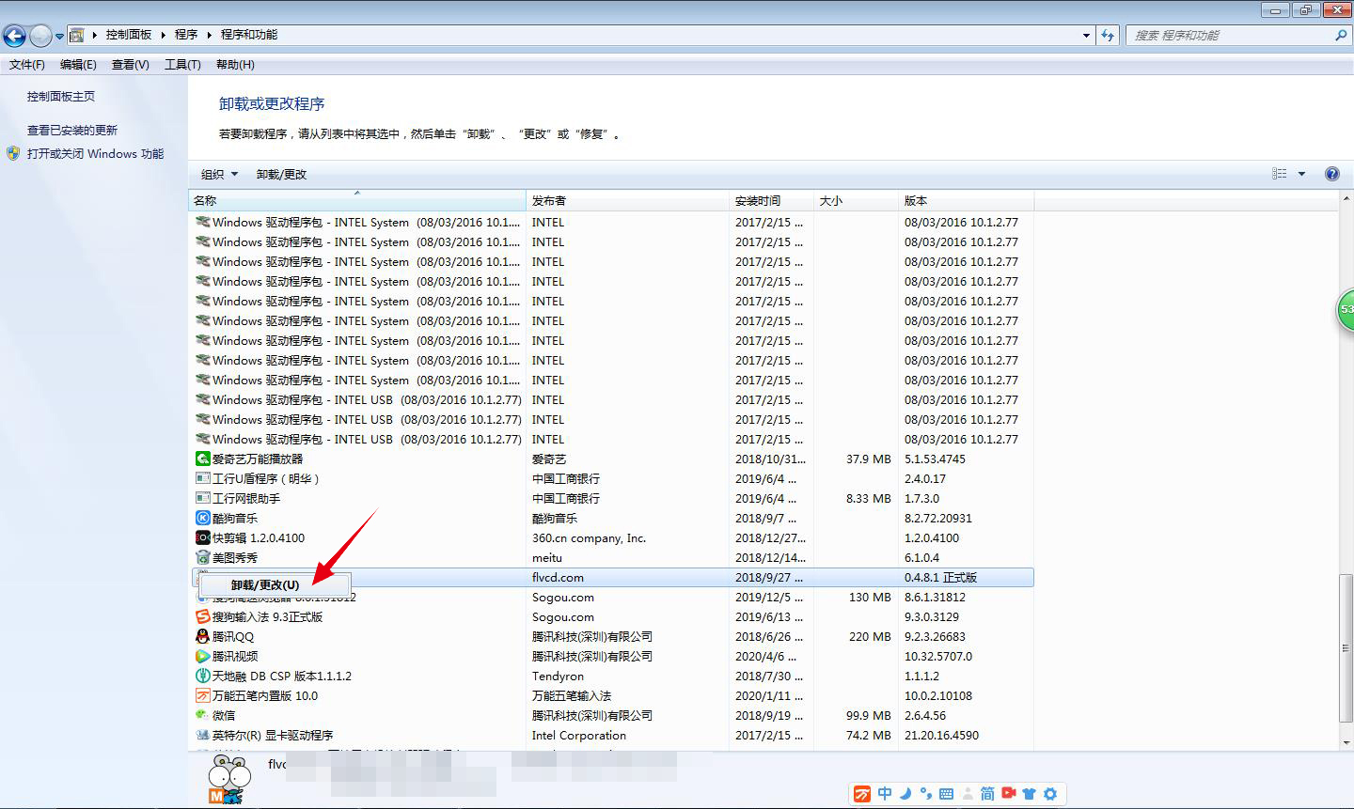Open the 编辑(E) menu
The image size is (1354, 809).
(x=78, y=65)
